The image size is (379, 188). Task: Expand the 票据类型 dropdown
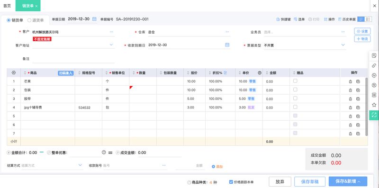343,45
